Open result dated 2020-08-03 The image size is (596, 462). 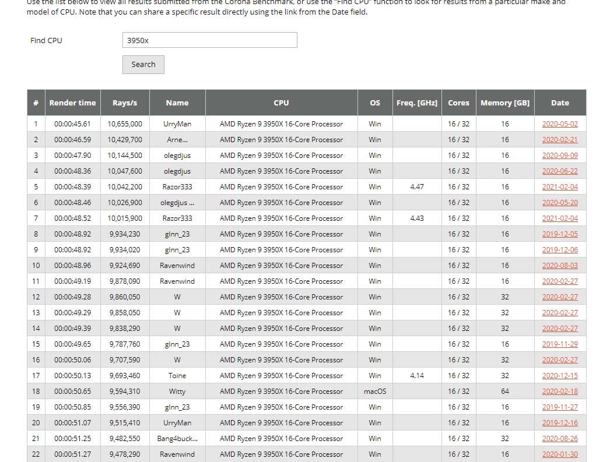[559, 265]
